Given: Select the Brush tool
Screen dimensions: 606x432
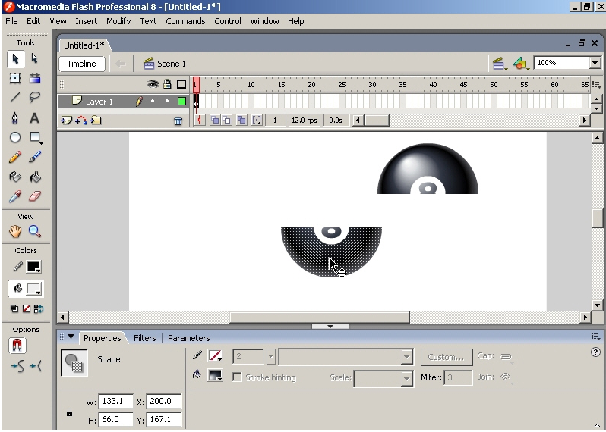Looking at the screenshot, I should pos(35,157).
